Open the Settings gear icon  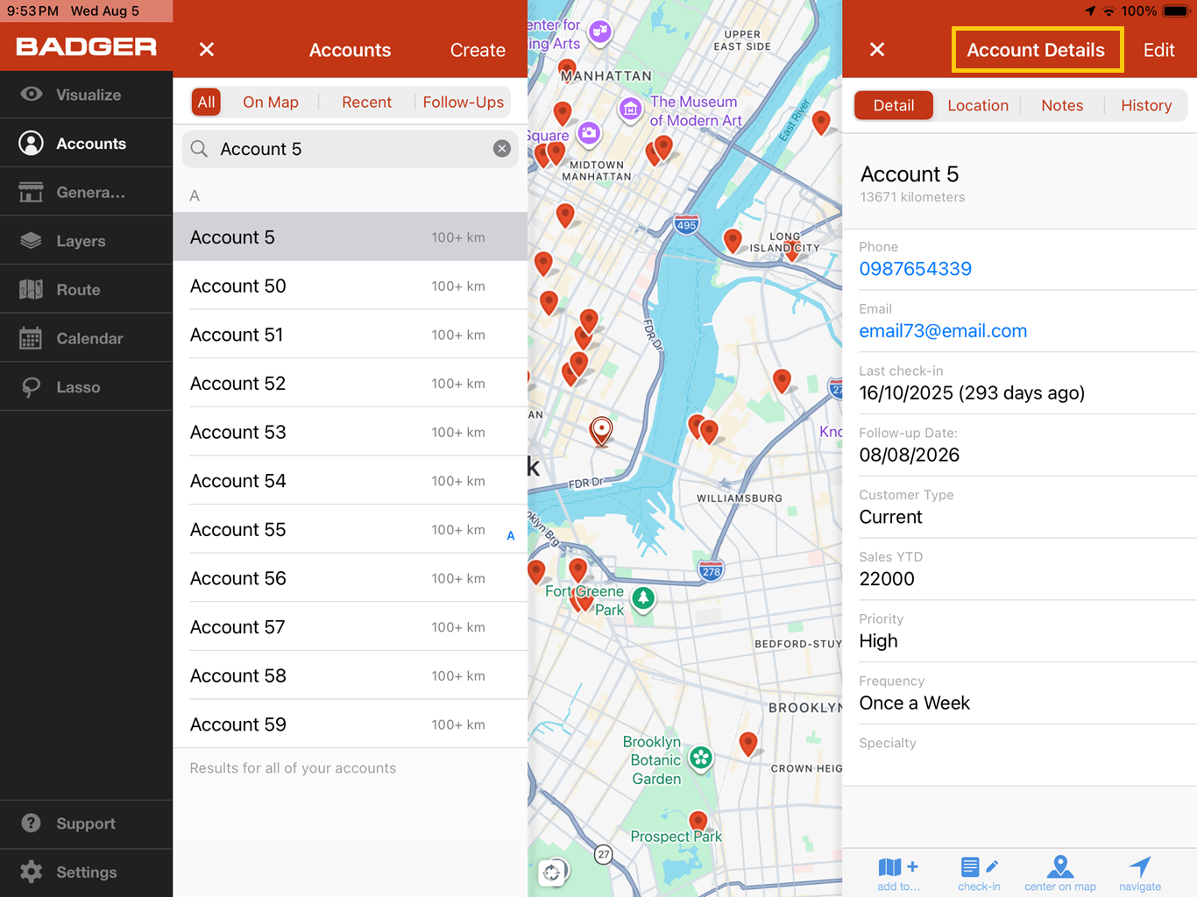(32, 872)
